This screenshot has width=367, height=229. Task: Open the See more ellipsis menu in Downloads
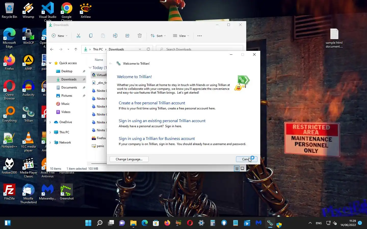pos(200,36)
